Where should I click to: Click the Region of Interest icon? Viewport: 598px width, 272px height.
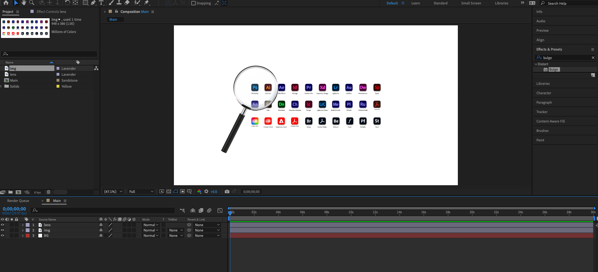182,192
